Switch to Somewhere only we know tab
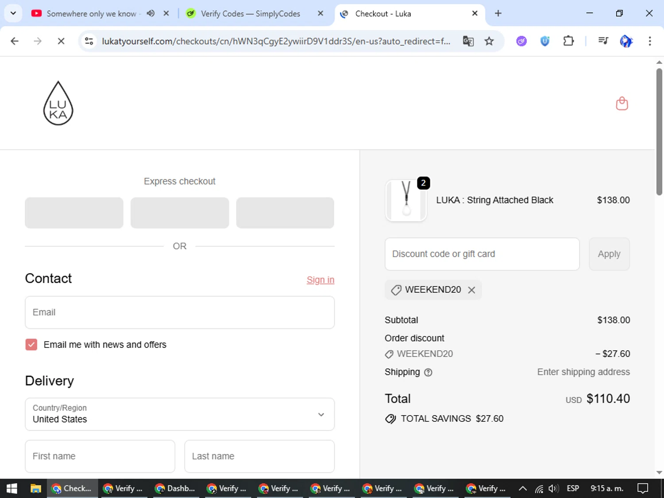 click(91, 14)
